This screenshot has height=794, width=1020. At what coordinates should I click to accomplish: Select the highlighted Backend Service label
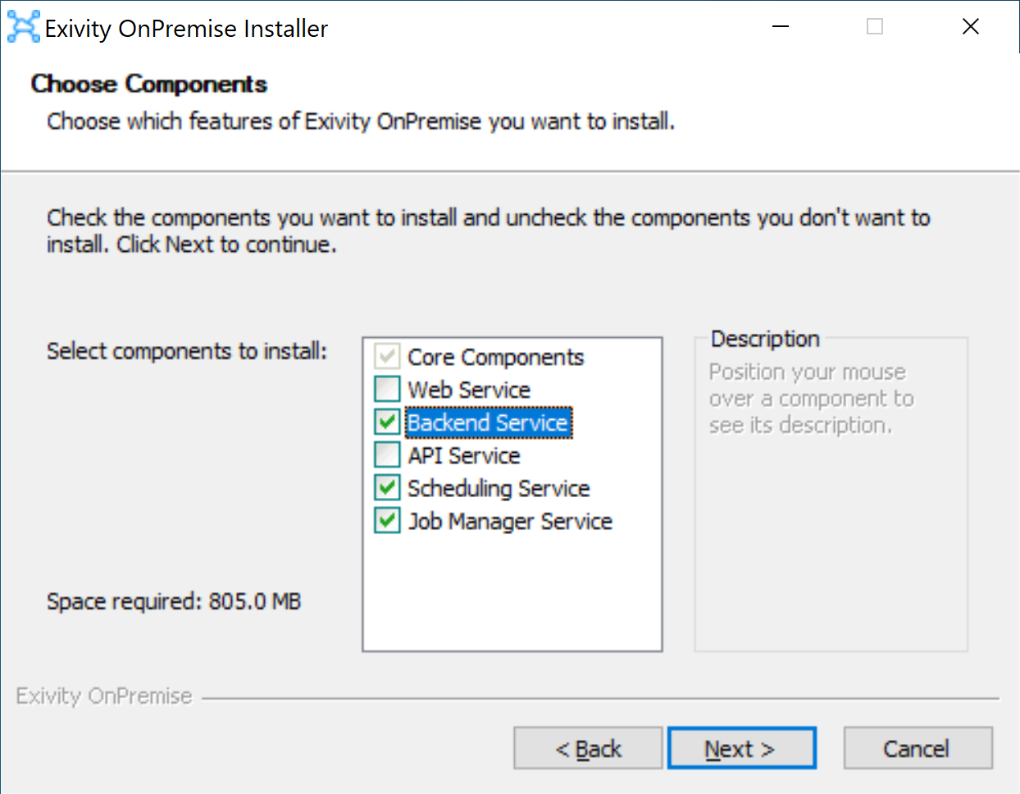click(489, 423)
